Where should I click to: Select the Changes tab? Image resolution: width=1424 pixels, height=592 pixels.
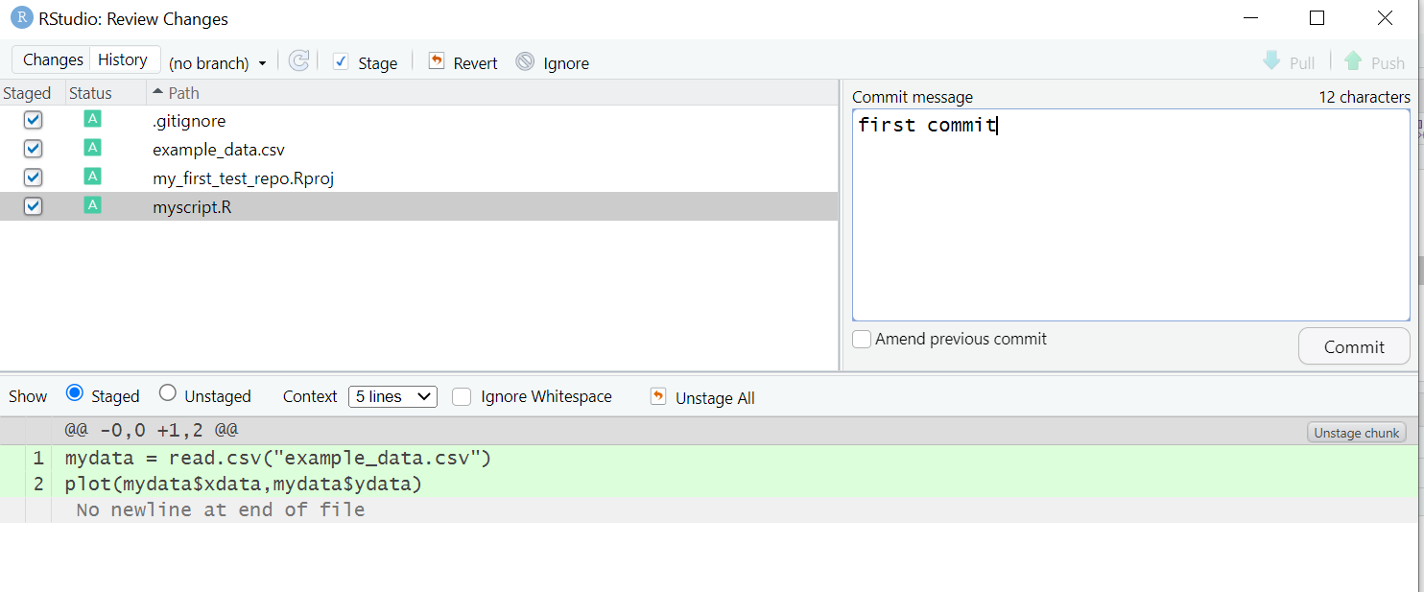[51, 59]
